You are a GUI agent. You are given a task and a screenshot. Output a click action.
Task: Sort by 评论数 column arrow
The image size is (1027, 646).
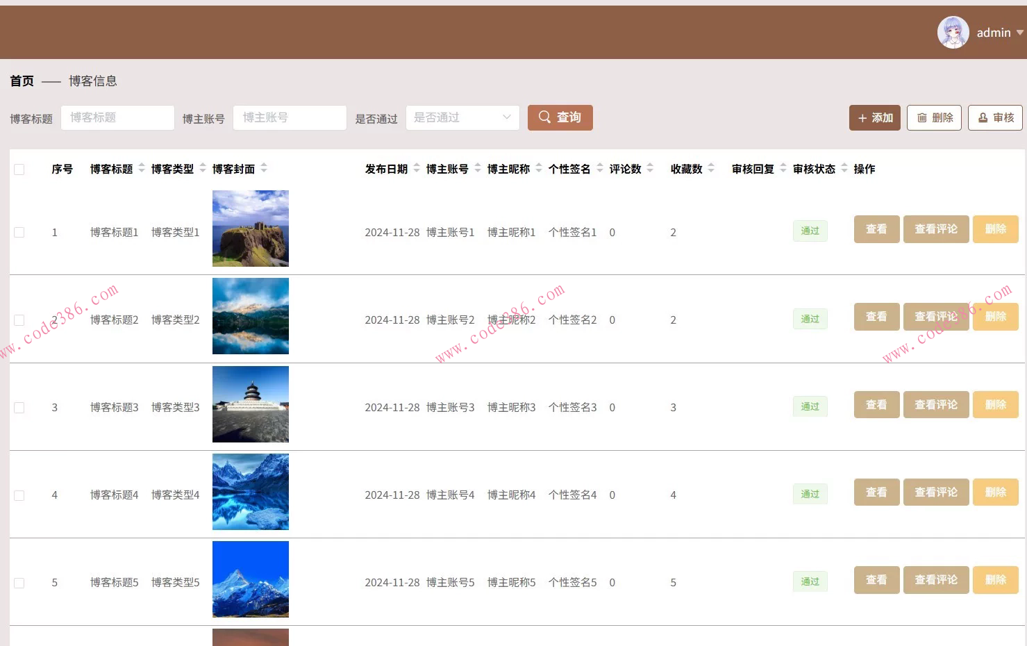(x=650, y=168)
